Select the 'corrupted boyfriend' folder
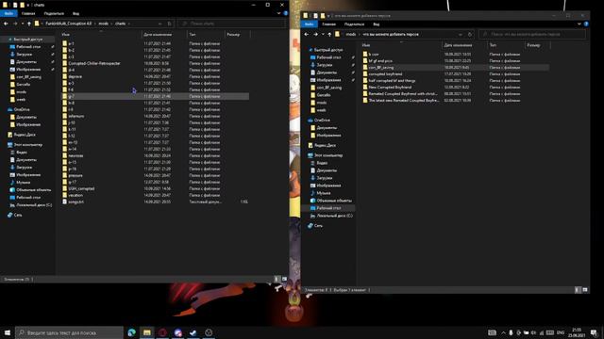Viewport: 604px width, 339px height. tap(385, 73)
